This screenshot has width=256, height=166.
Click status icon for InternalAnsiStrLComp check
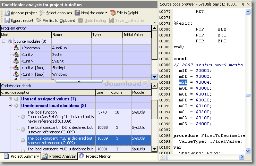pyautogui.click(x=23, y=117)
